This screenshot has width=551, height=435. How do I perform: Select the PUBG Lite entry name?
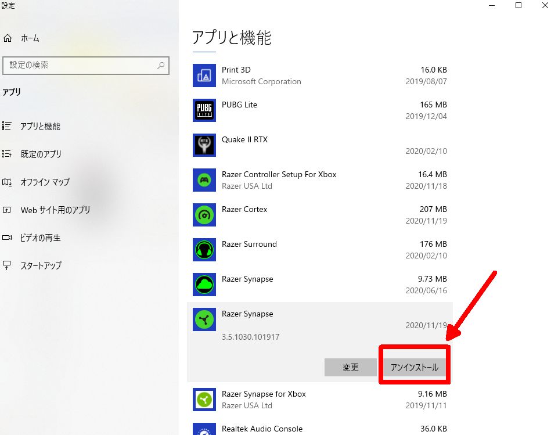pyautogui.click(x=239, y=105)
